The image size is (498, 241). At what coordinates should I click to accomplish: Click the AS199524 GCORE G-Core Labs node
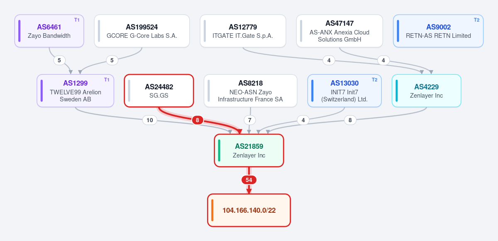(x=142, y=31)
